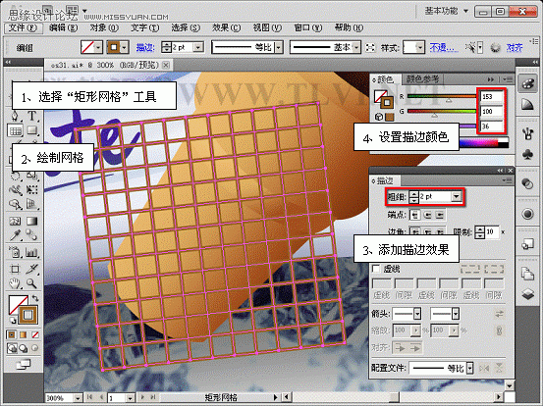Increase the 限制 miter limit stepper

(x=479, y=228)
